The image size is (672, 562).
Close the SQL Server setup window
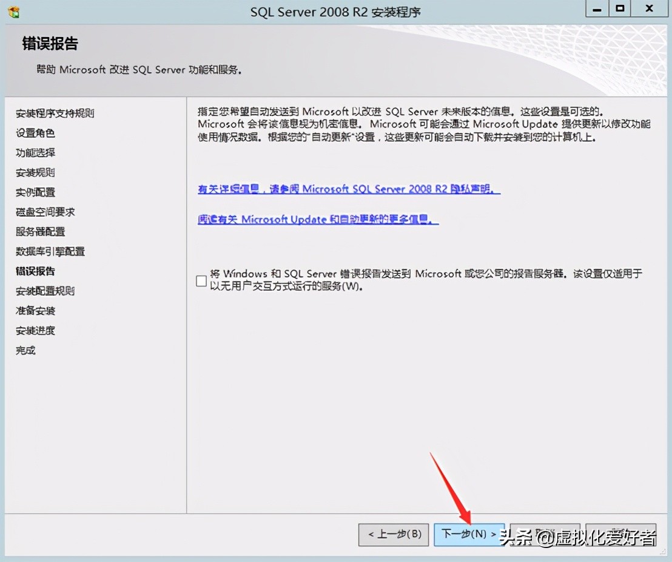pyautogui.click(x=650, y=9)
